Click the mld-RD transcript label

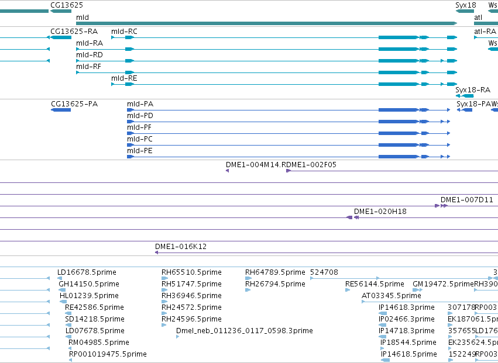click(90, 55)
